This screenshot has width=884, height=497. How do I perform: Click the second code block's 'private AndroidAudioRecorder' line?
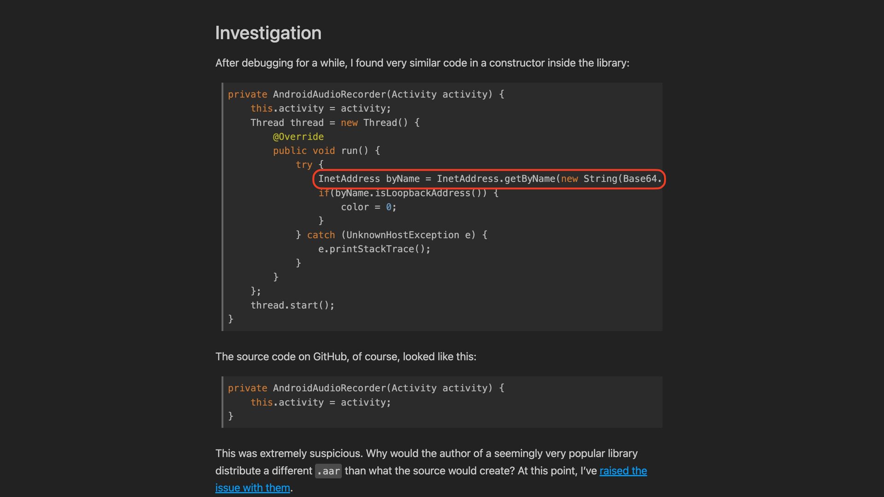(x=366, y=388)
